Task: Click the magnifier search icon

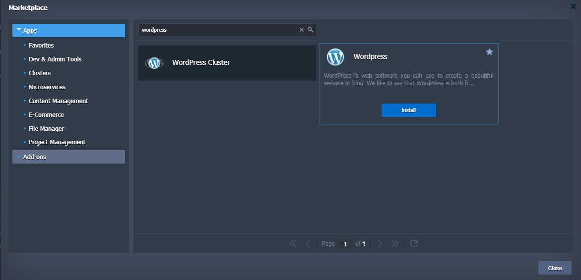Action: click(311, 30)
